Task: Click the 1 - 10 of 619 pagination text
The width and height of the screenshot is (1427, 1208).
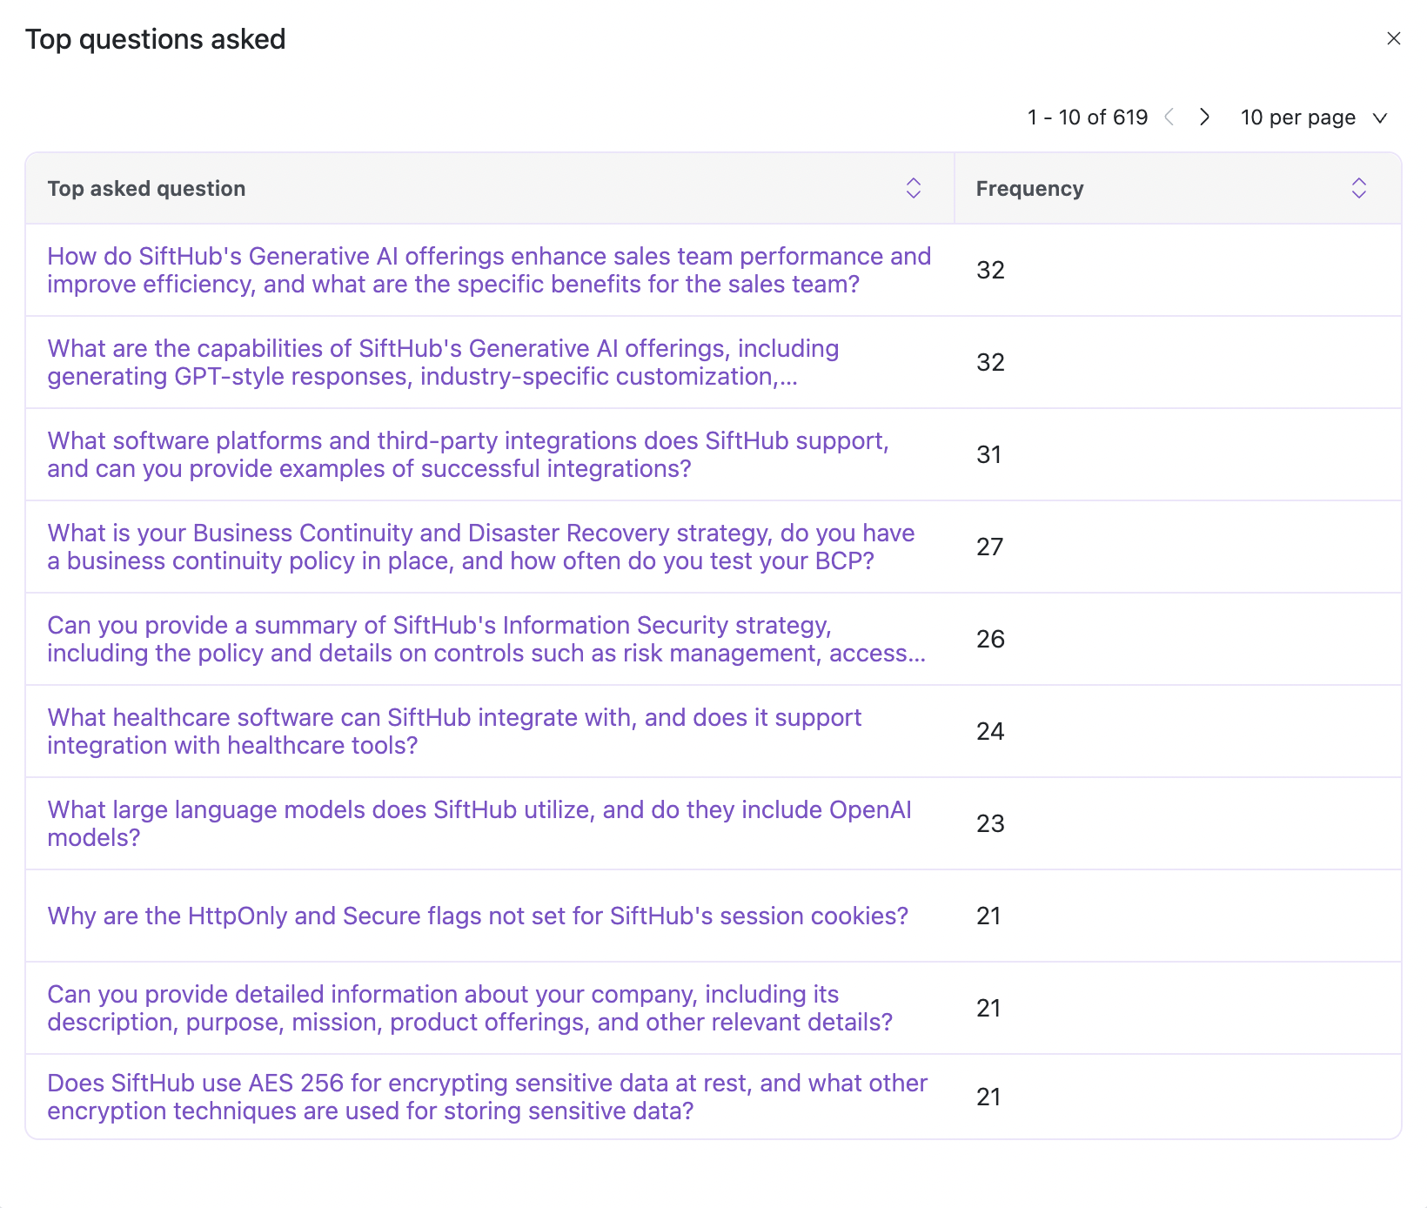Action: (1087, 117)
